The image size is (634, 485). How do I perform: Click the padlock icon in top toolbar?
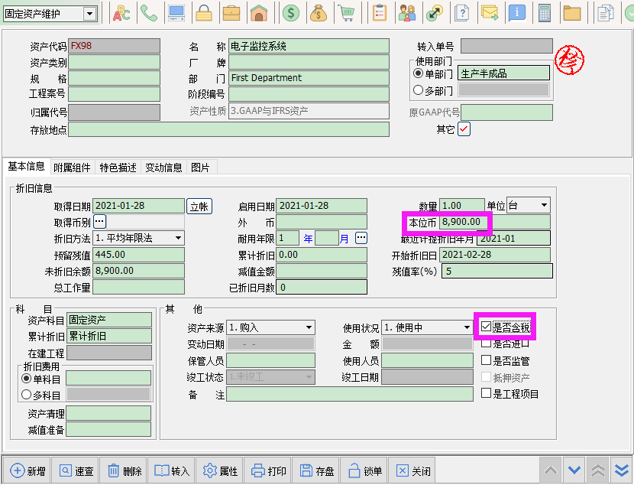click(204, 13)
